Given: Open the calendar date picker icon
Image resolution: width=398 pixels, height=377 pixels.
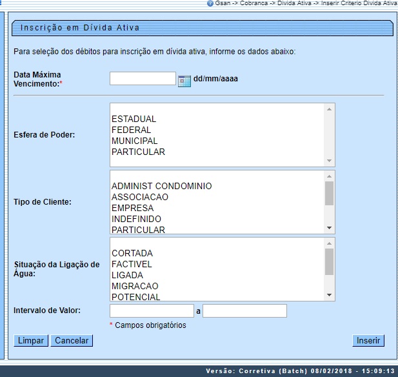Looking at the screenshot, I should coord(184,81).
